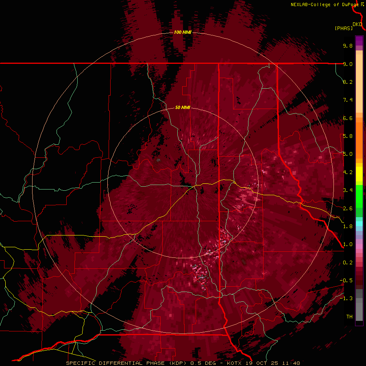Click the 5.0 value on the color scale
The height and width of the screenshot is (366, 366).
pos(348,154)
